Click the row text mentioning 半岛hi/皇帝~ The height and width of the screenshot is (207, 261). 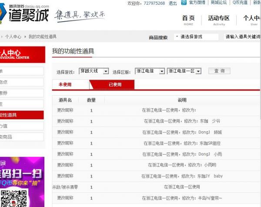pos(182,198)
